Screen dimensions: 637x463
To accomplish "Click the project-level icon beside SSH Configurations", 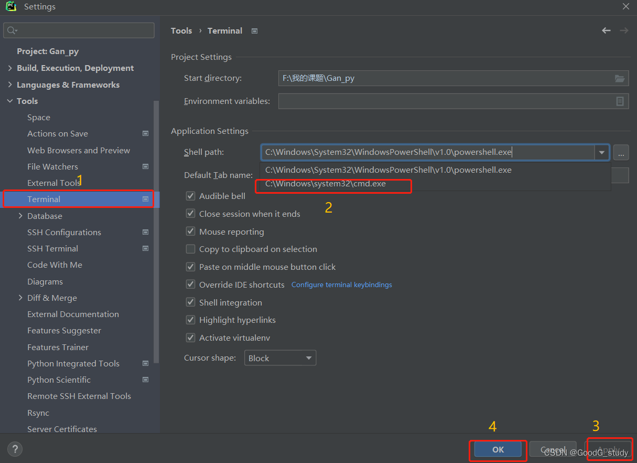I will (x=145, y=232).
